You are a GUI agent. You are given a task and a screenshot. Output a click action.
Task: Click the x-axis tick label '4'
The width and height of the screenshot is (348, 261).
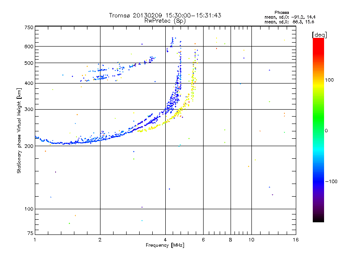point(165,240)
